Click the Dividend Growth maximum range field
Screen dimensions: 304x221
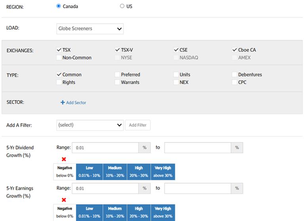198,148
